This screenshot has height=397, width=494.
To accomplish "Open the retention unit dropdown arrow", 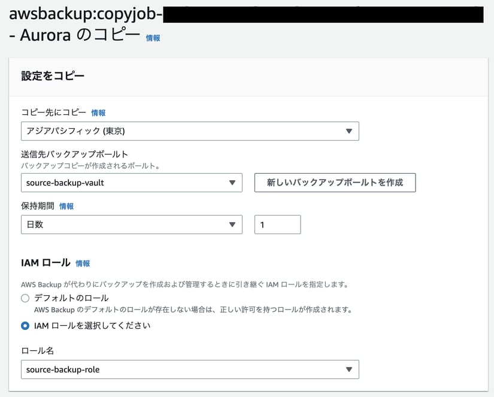I will pos(234,224).
